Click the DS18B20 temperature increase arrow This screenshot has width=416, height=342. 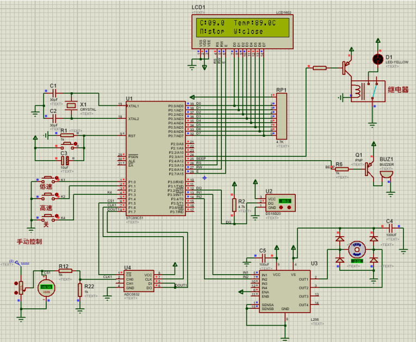click(289, 207)
